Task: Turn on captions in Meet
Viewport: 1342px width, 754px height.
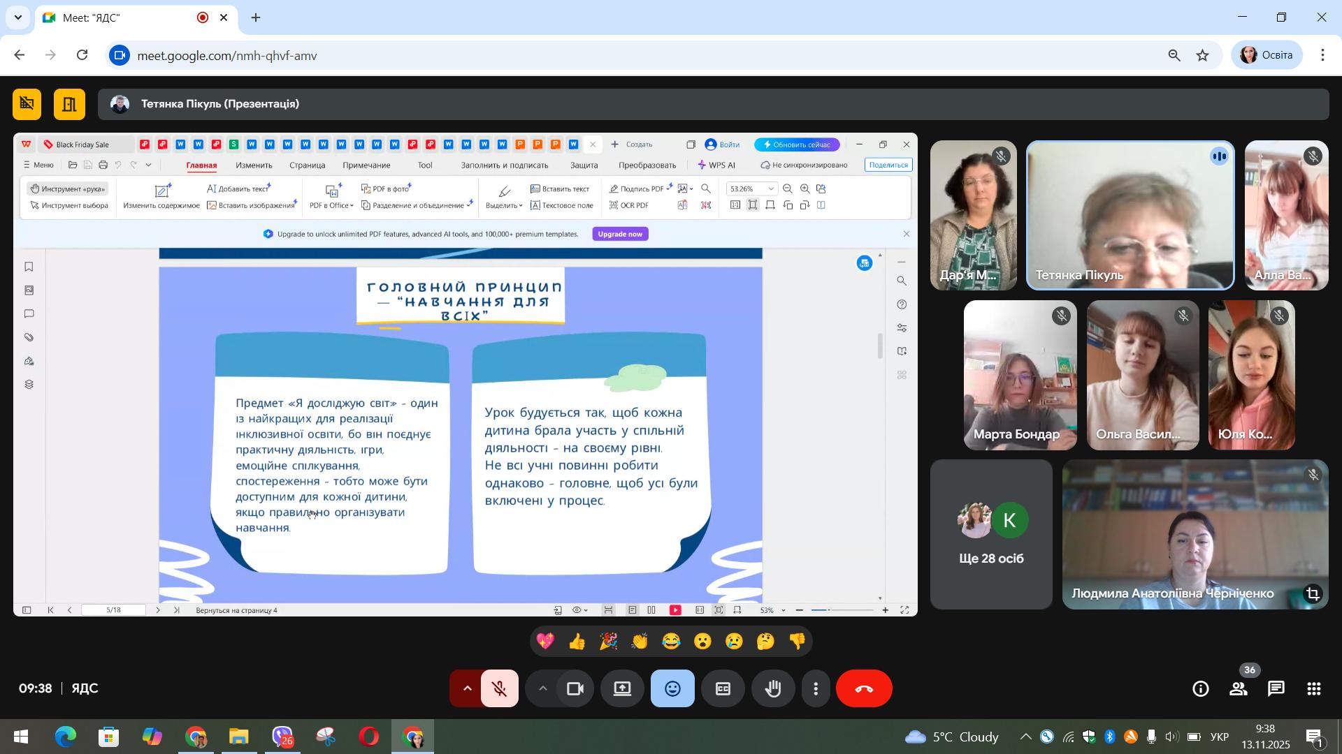Action: point(723,689)
